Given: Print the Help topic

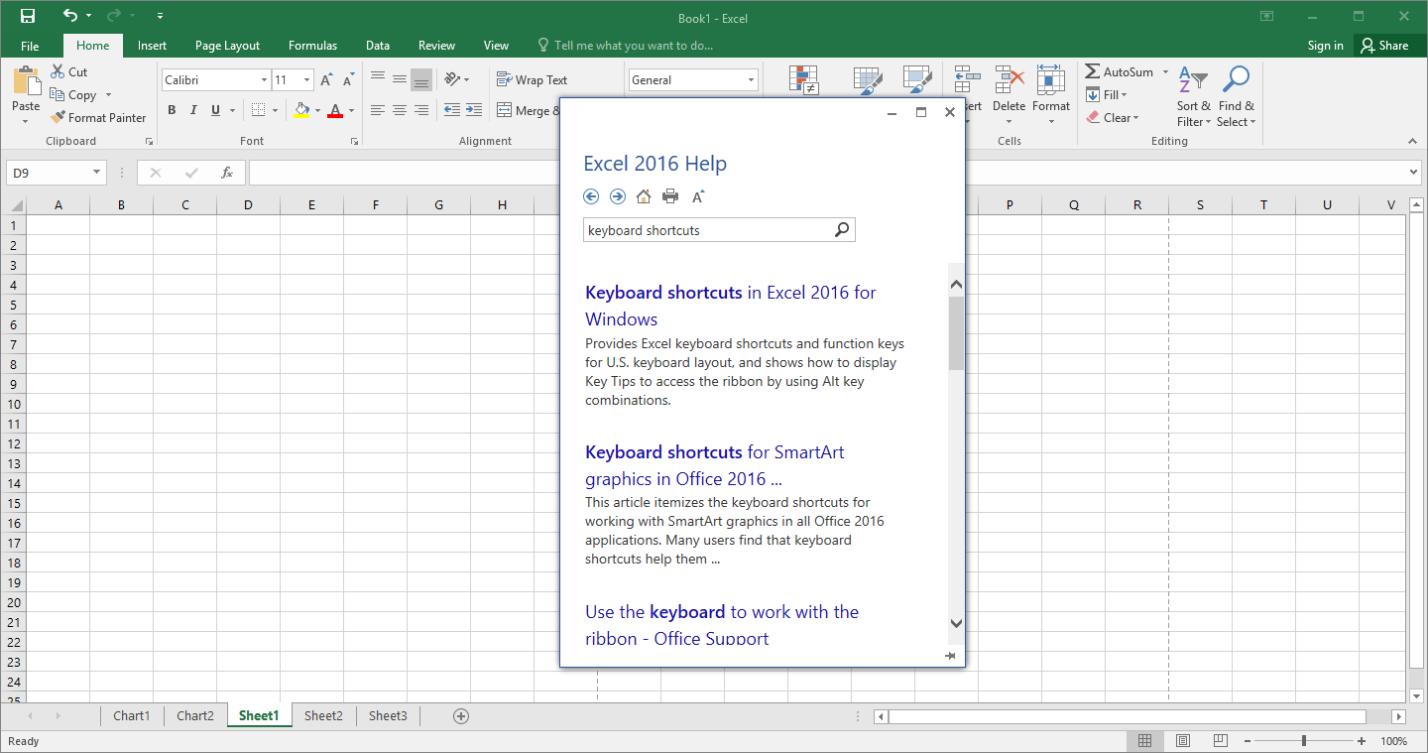Looking at the screenshot, I should [x=670, y=196].
